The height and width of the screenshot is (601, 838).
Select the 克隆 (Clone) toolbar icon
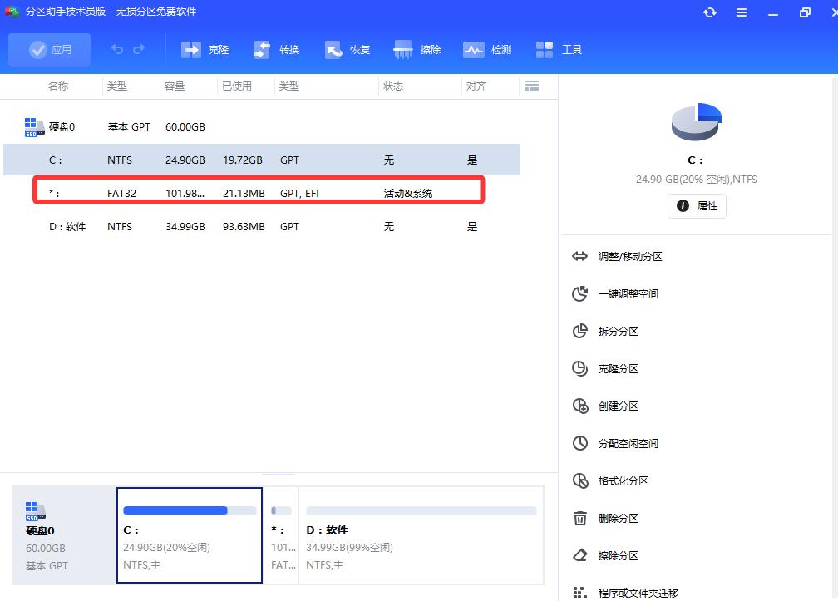point(205,49)
